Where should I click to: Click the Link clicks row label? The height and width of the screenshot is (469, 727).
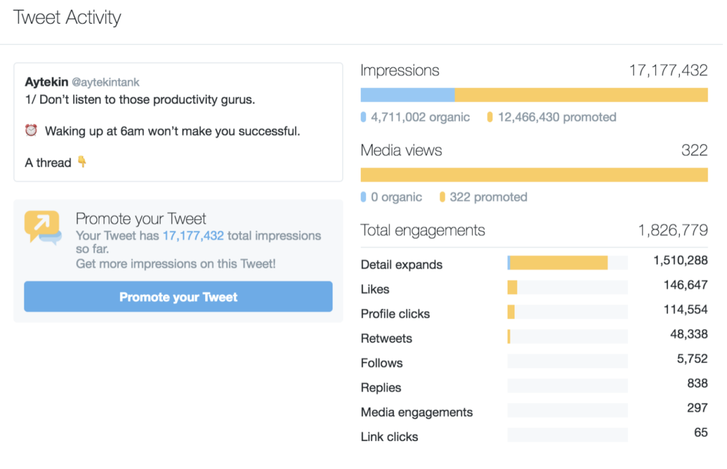(x=390, y=437)
